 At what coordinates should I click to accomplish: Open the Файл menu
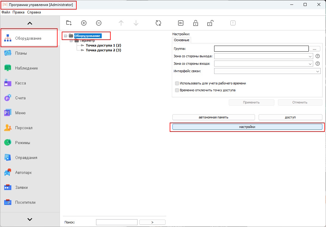click(x=6, y=12)
